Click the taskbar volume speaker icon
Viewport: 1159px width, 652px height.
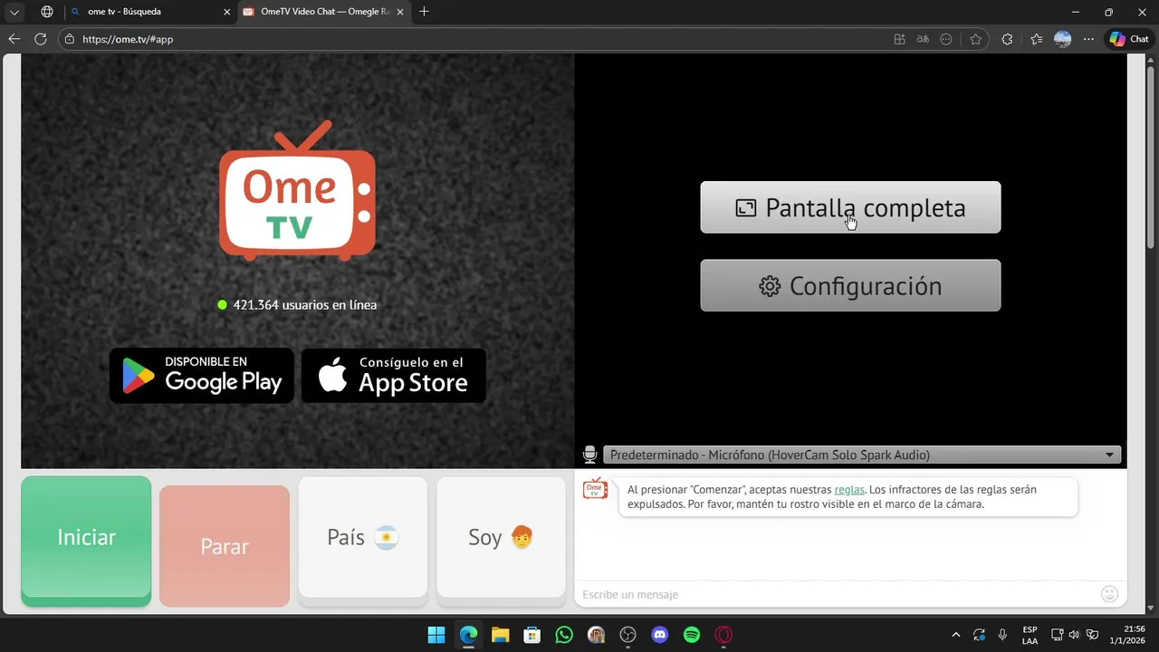tap(1074, 635)
